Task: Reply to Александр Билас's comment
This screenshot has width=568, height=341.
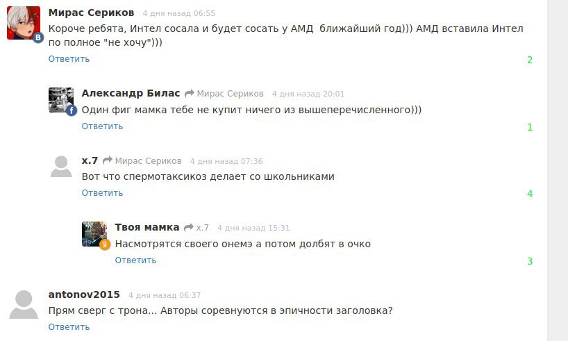Action: coord(102,126)
